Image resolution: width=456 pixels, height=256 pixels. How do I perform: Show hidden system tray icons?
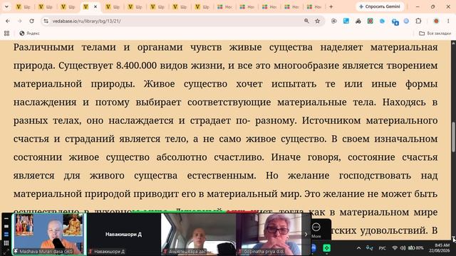(x=358, y=248)
